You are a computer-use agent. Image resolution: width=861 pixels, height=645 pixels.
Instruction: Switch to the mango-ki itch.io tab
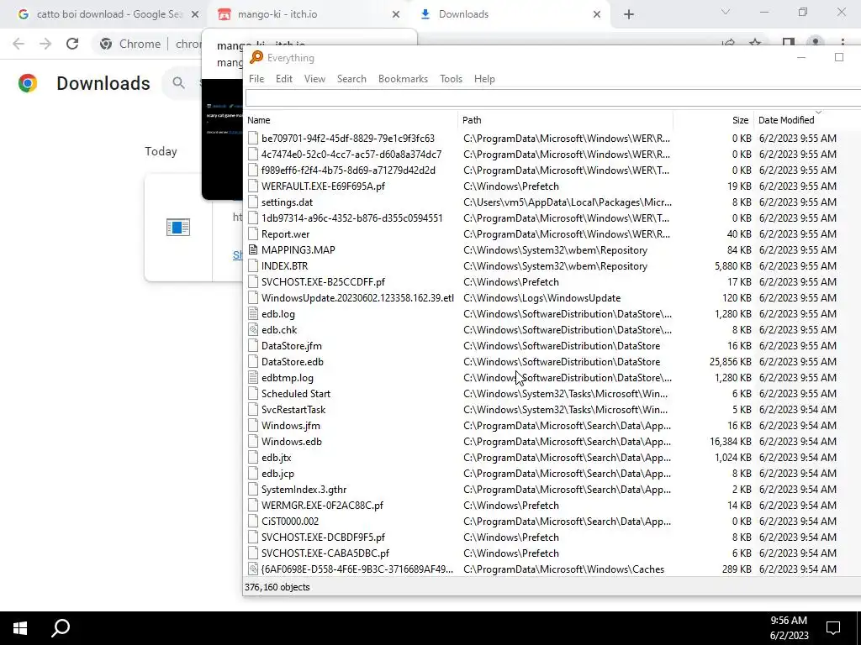[x=308, y=14]
